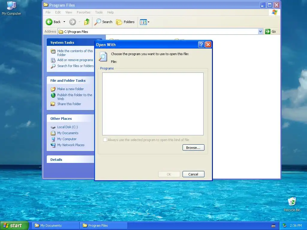The height and width of the screenshot is (230, 307).
Task: Expand the Details panel header
Action: click(70, 159)
